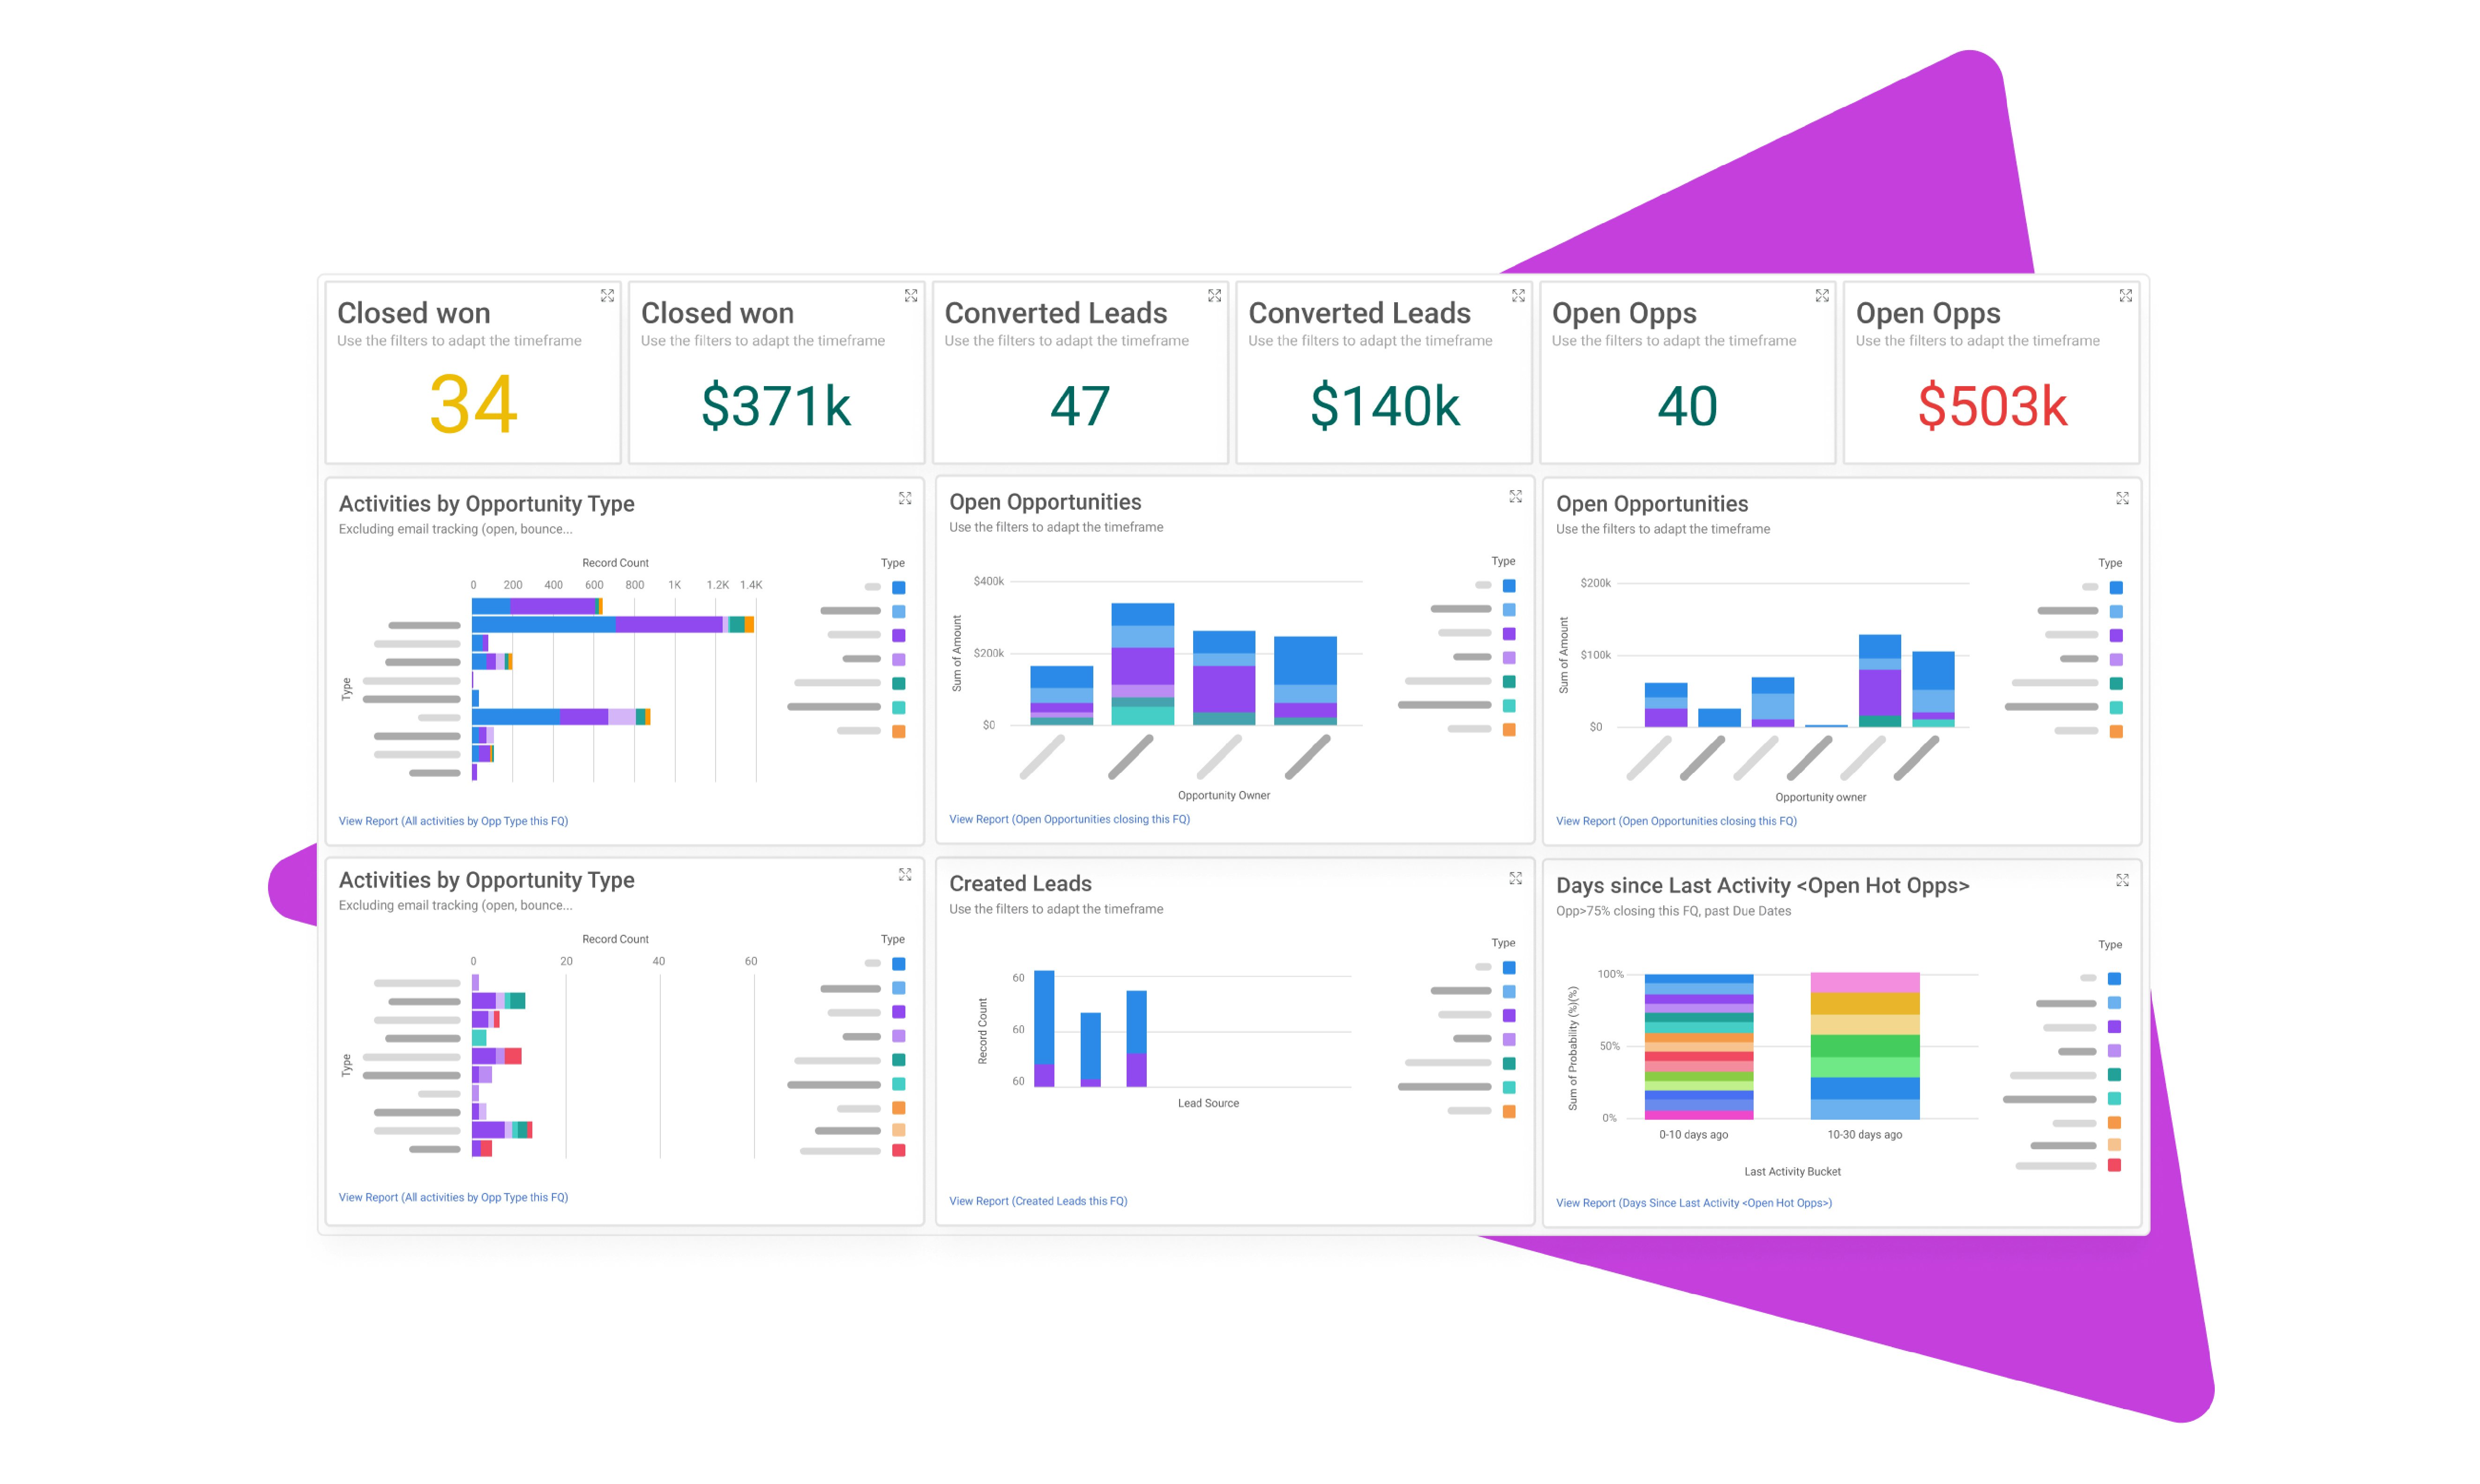
Task: Click top blue legend swatch in Created Leads
Action: tap(1509, 967)
